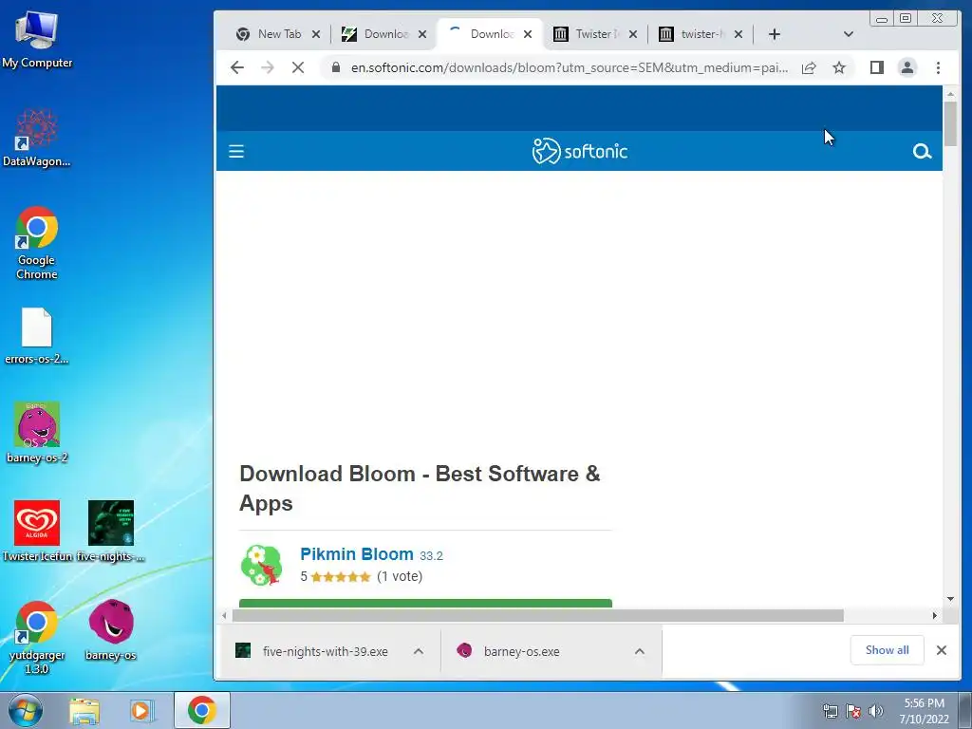Open the Chrome profile avatar
972x729 pixels.
(907, 67)
